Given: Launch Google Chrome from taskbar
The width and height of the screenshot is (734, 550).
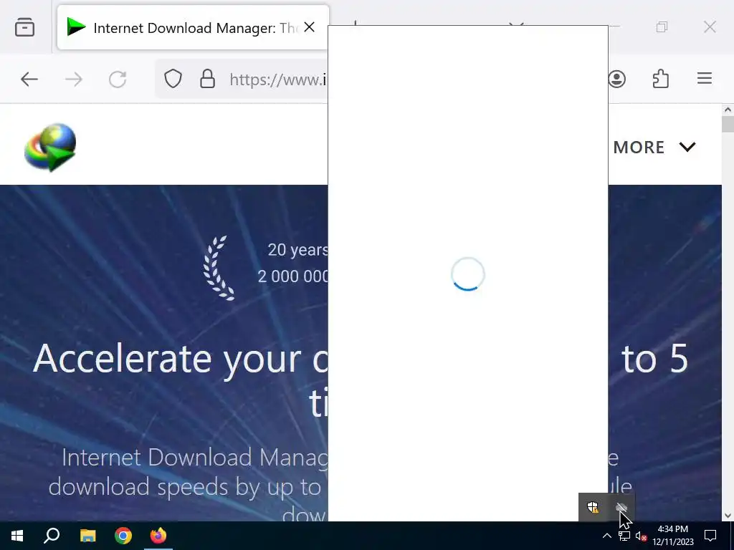Looking at the screenshot, I should point(123,536).
